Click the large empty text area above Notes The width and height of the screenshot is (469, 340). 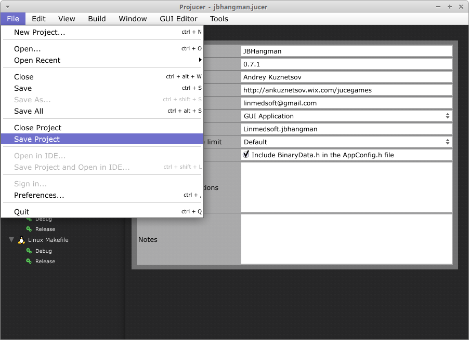(346, 187)
